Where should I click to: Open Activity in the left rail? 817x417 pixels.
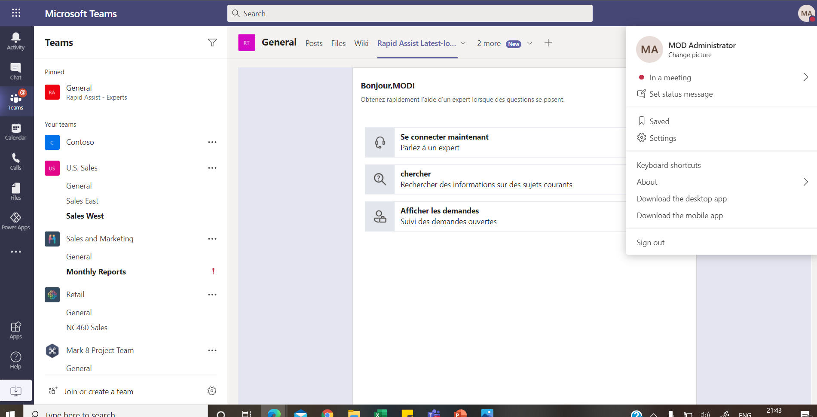point(16,41)
